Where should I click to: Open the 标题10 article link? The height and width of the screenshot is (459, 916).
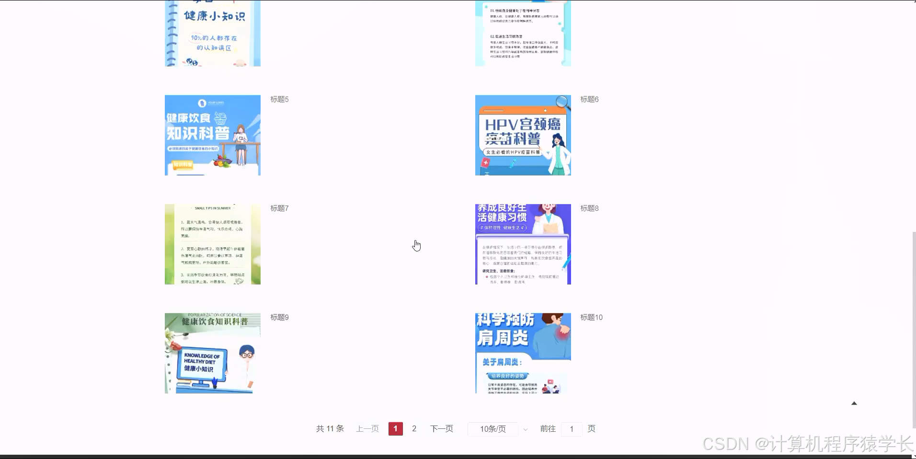(591, 317)
